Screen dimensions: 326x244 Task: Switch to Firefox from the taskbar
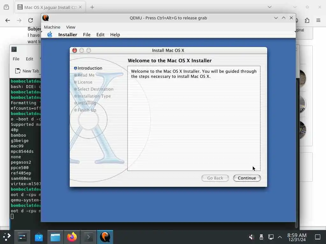tap(72, 237)
